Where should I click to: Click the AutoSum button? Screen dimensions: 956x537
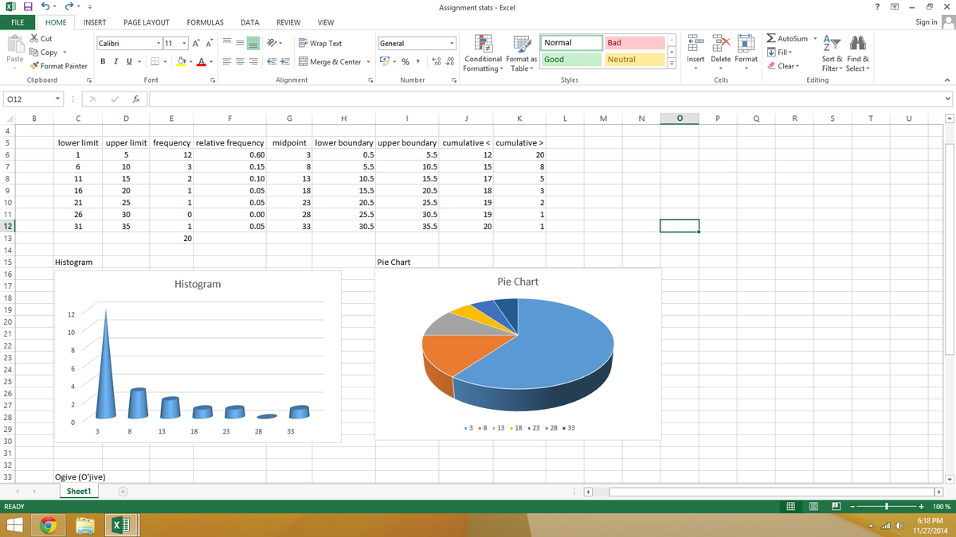click(787, 38)
